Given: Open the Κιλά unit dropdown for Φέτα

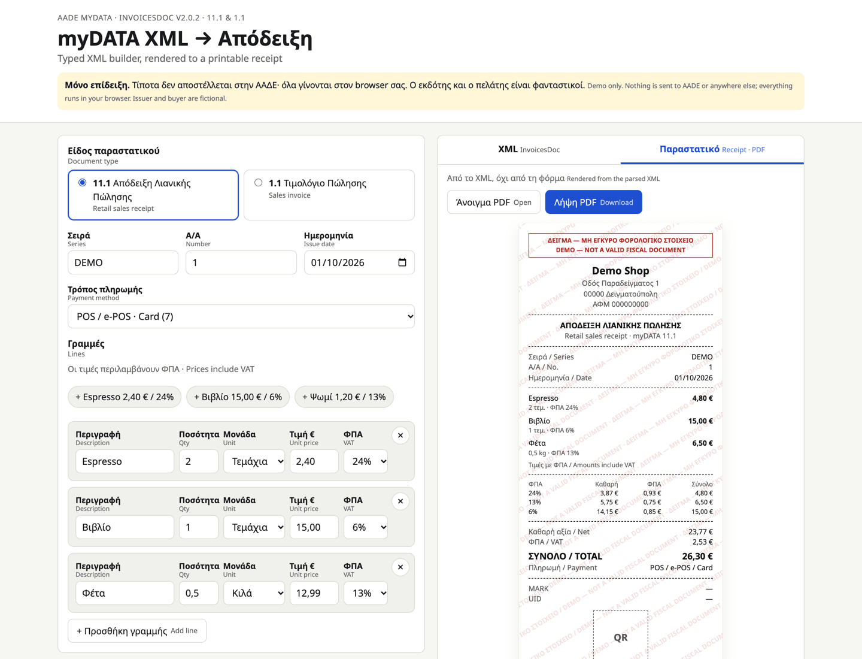Looking at the screenshot, I should (254, 593).
